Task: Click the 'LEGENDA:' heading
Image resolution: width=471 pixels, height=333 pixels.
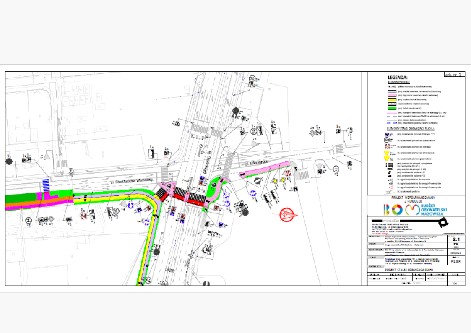Action: (x=398, y=78)
